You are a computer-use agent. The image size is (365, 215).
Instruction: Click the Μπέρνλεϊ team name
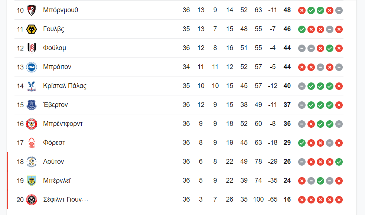point(57,181)
